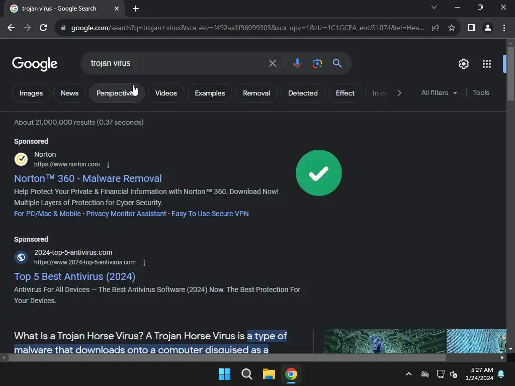Screen dimensions: 515x386
Task: Click the scroll down arrow
Action: click(510, 349)
